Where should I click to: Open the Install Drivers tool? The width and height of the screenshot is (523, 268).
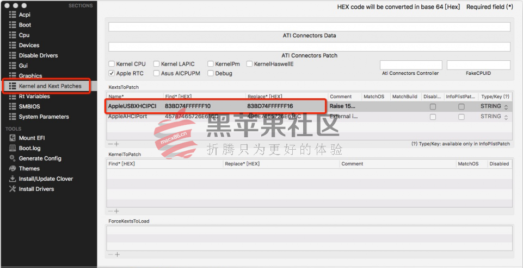point(36,189)
